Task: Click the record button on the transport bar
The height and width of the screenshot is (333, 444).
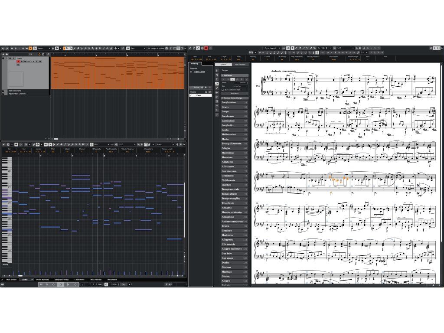Action: point(74,284)
